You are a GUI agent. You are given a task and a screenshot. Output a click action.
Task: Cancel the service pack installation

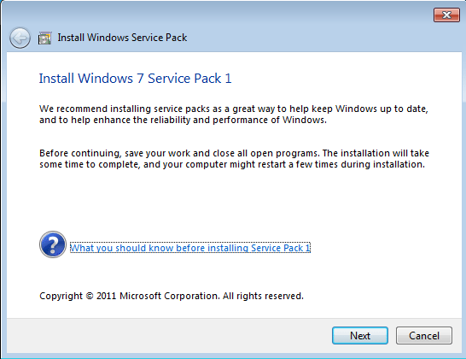(424, 335)
